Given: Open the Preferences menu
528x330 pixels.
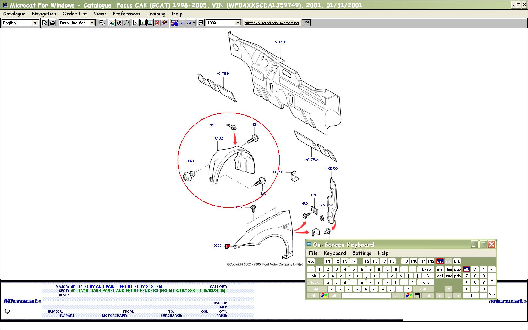Looking at the screenshot, I should pyautogui.click(x=126, y=14).
